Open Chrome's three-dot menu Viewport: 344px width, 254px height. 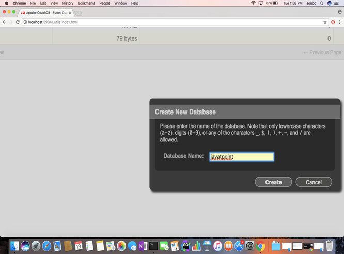click(x=340, y=22)
